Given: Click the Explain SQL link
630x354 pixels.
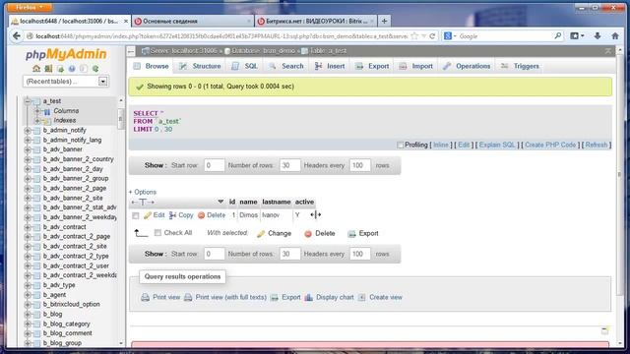Looking at the screenshot, I should (497, 145).
